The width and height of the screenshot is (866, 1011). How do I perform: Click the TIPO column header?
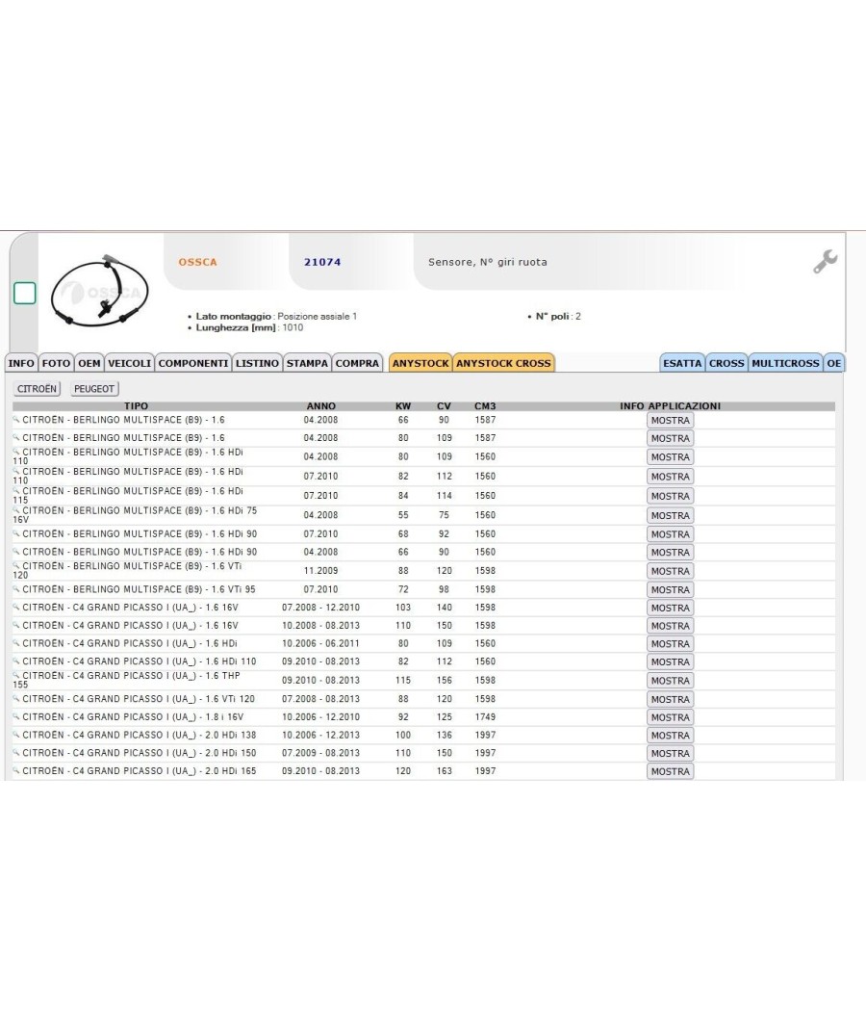pyautogui.click(x=136, y=406)
